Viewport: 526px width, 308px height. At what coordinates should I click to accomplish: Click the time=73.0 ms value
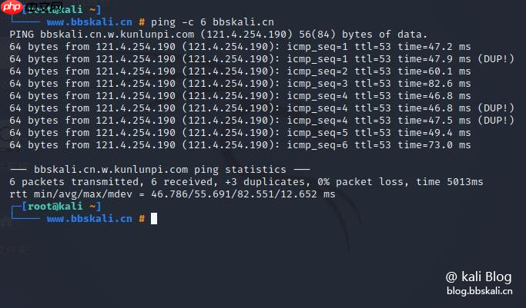tap(434, 145)
